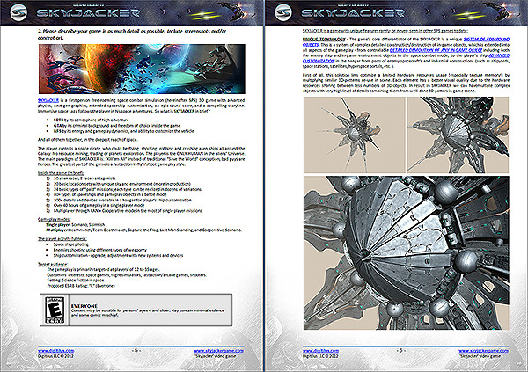Follow the 'ADVANCED CUSTOMIZATION' hyperlink

click(498, 55)
